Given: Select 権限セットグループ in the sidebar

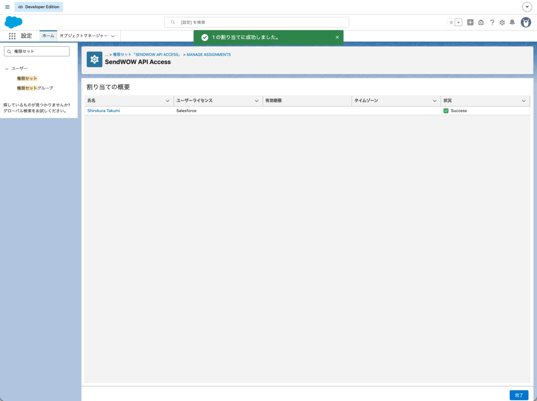Looking at the screenshot, I should [35, 88].
